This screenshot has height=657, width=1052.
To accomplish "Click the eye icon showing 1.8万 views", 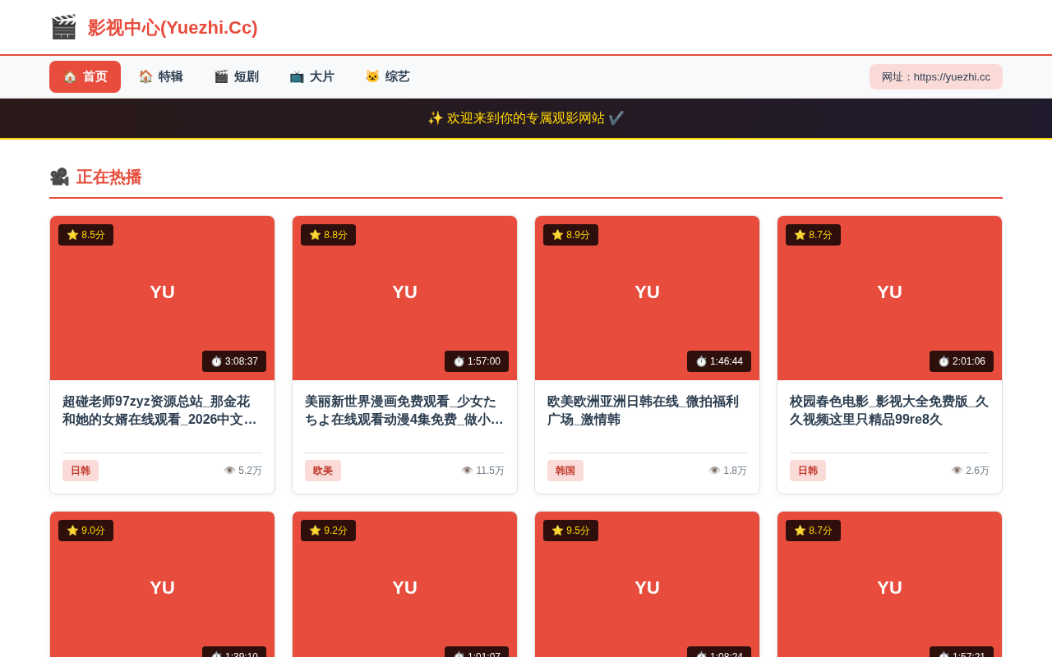I will 714,471.
